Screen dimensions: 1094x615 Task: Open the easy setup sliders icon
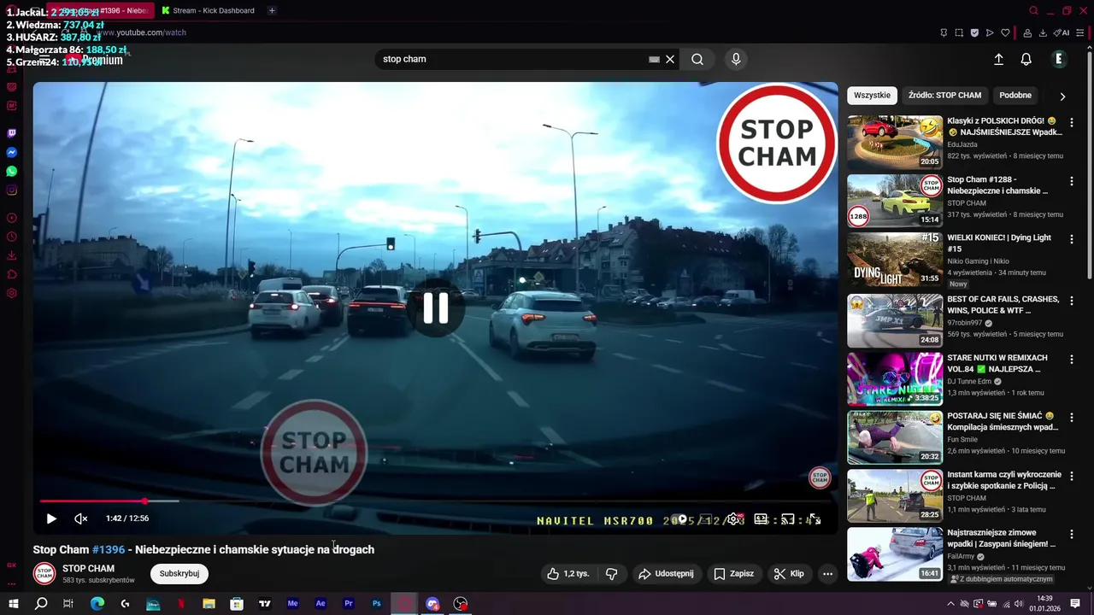(1080, 32)
